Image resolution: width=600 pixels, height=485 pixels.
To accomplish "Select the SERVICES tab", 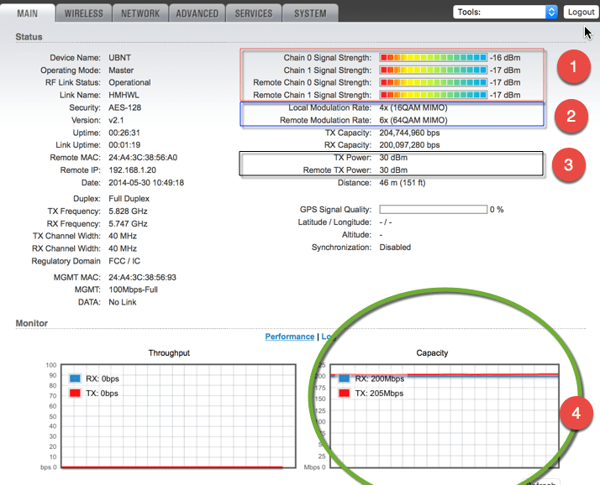I will tap(254, 13).
